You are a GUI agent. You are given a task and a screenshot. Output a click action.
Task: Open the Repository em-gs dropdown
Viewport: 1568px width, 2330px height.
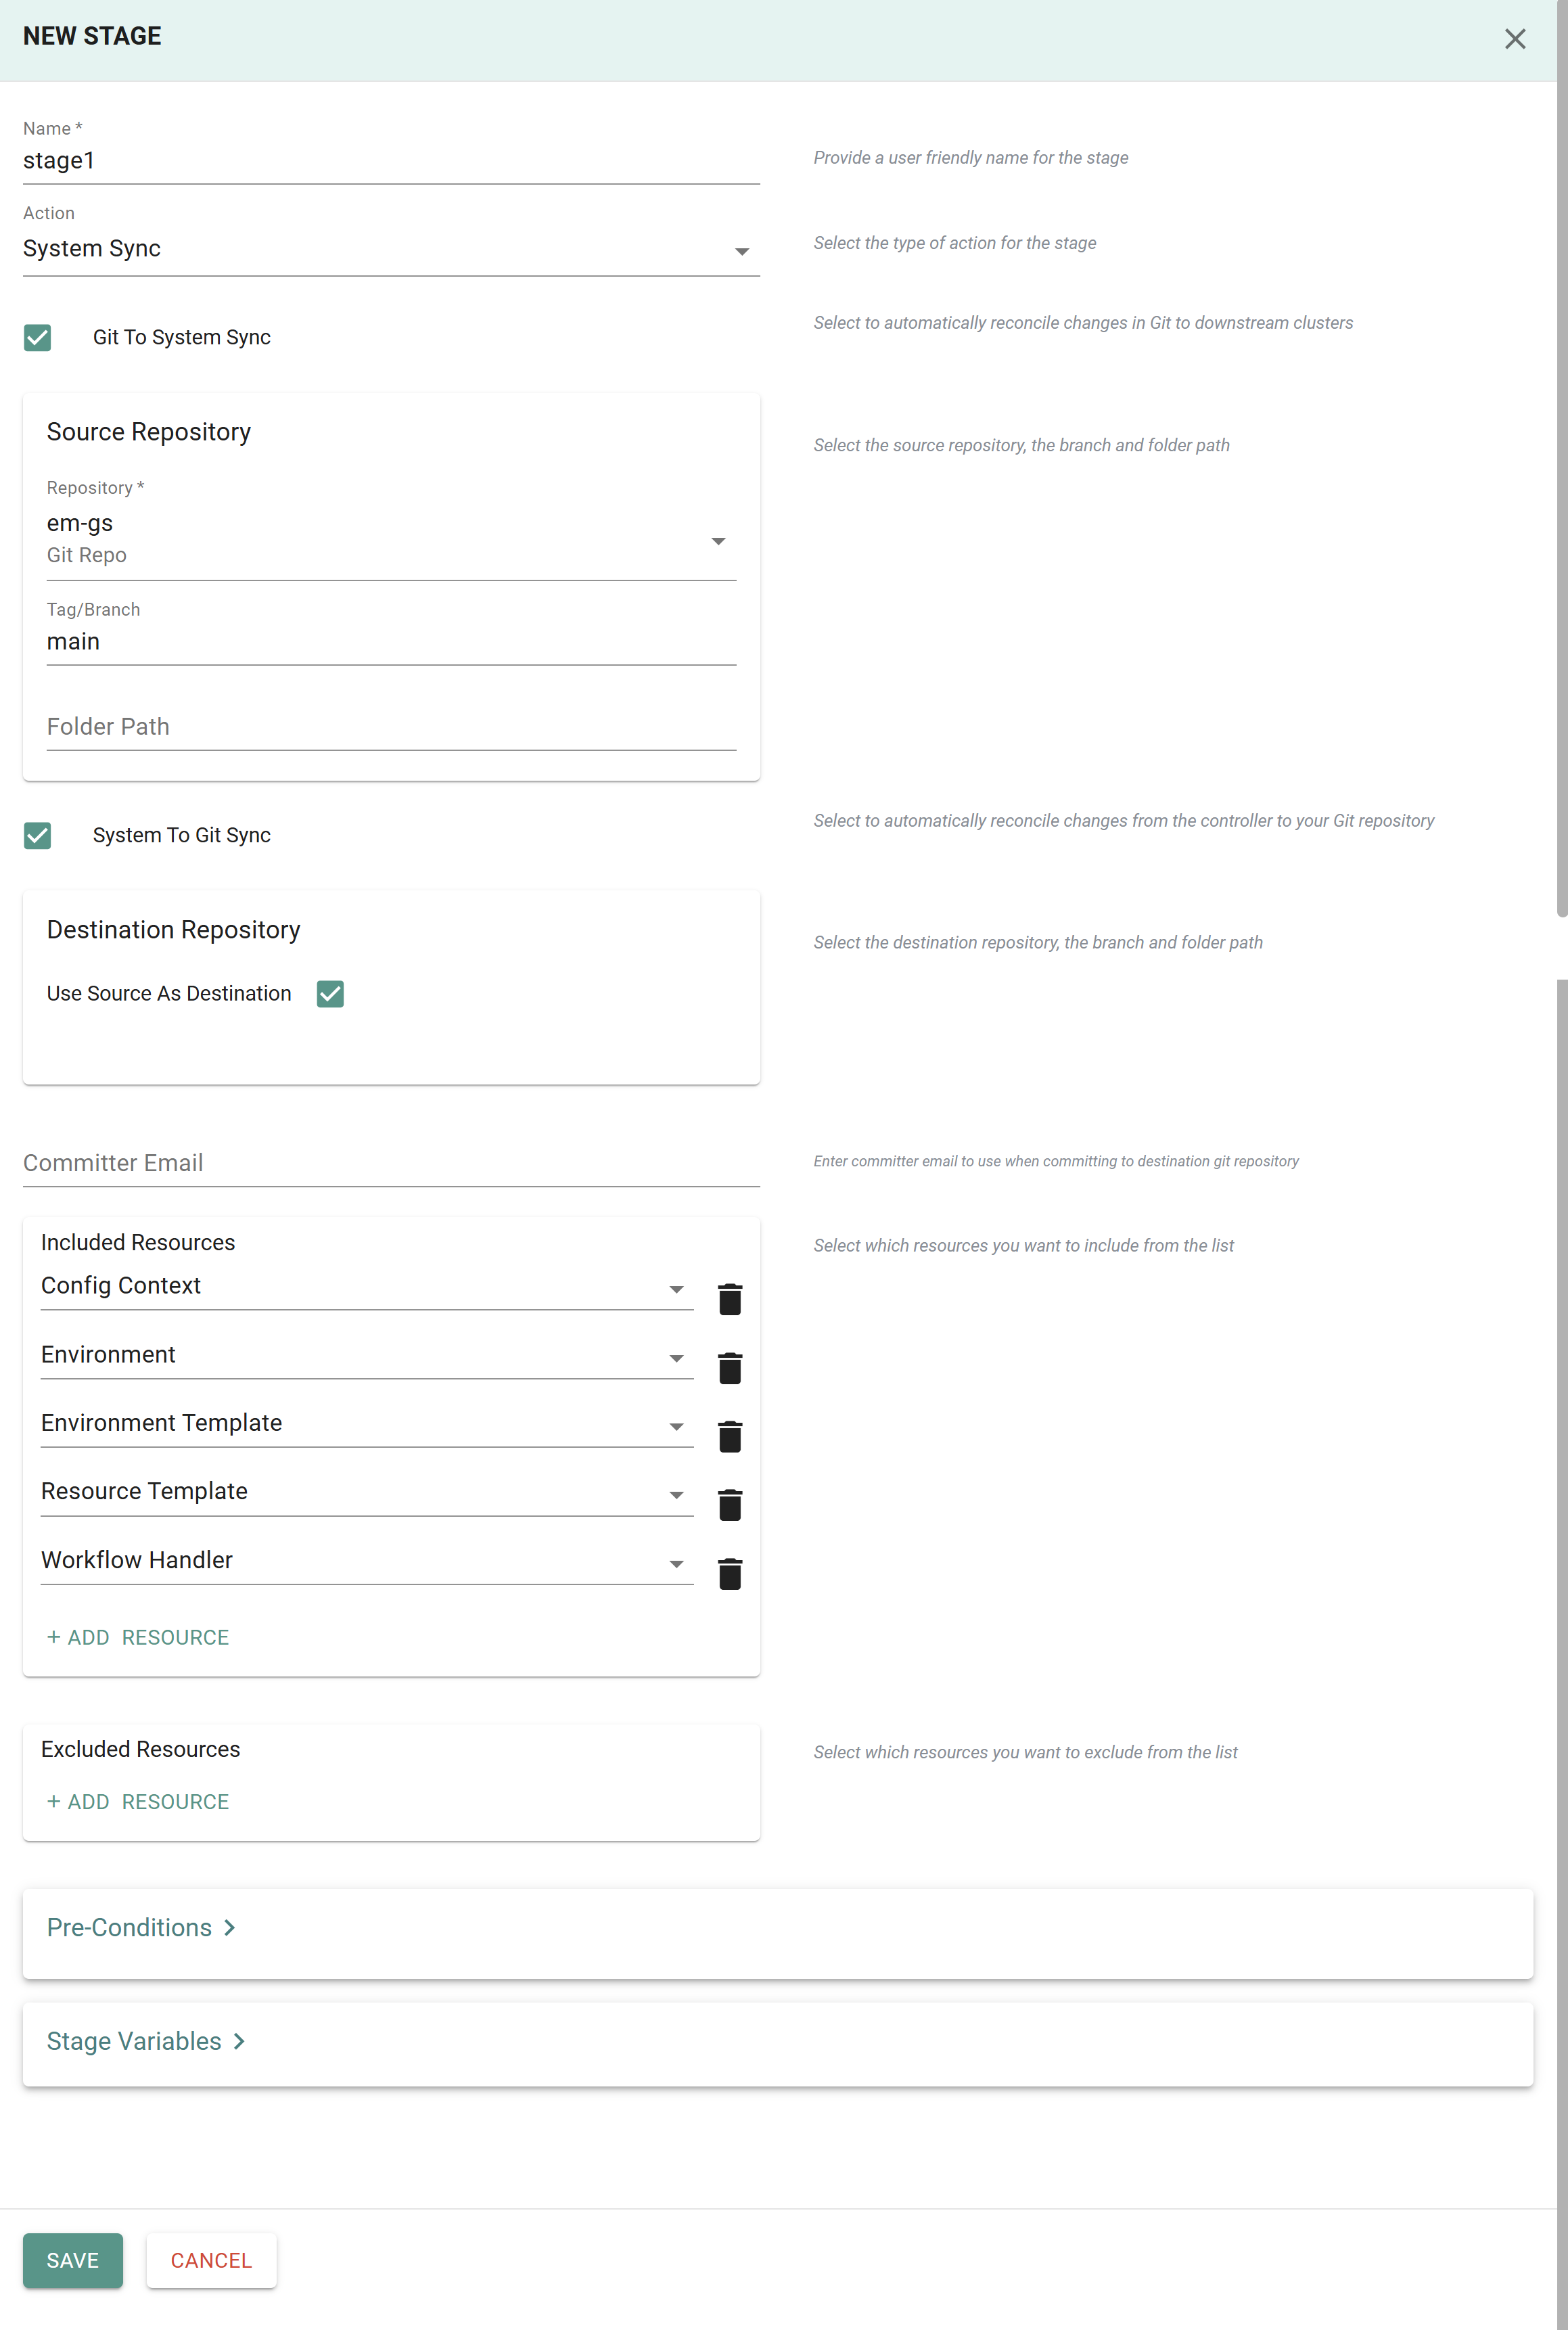(x=390, y=540)
